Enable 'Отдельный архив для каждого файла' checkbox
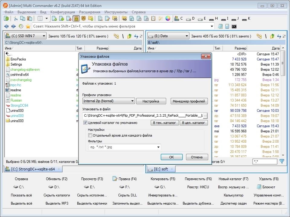290x217 pixels. [x=90, y=135]
